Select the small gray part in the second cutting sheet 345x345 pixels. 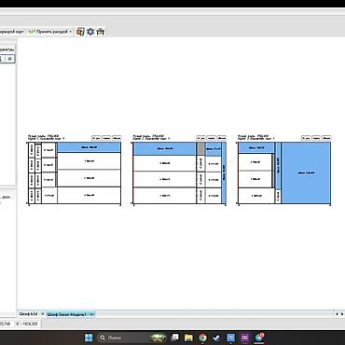(200, 149)
